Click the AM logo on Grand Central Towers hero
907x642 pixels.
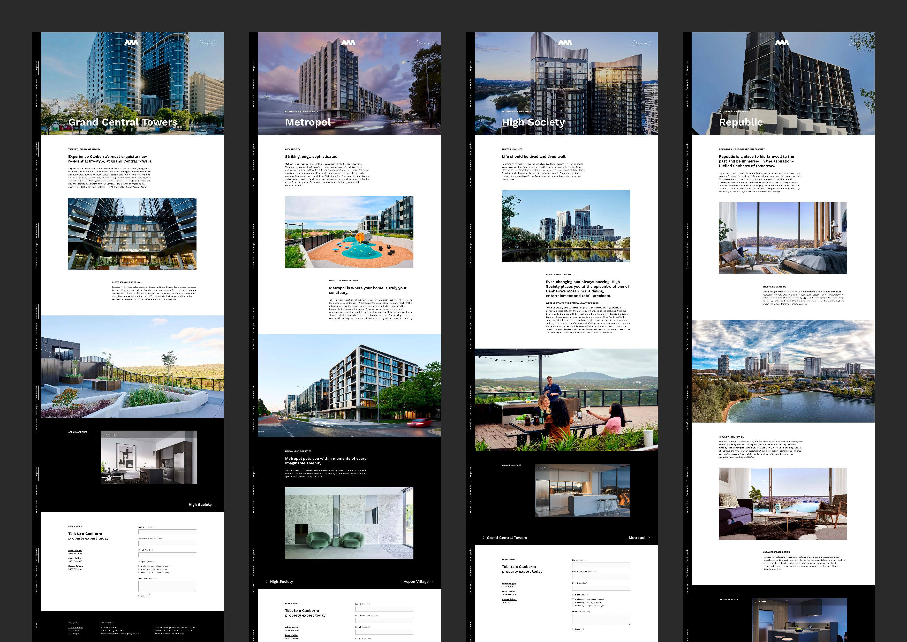click(x=132, y=43)
